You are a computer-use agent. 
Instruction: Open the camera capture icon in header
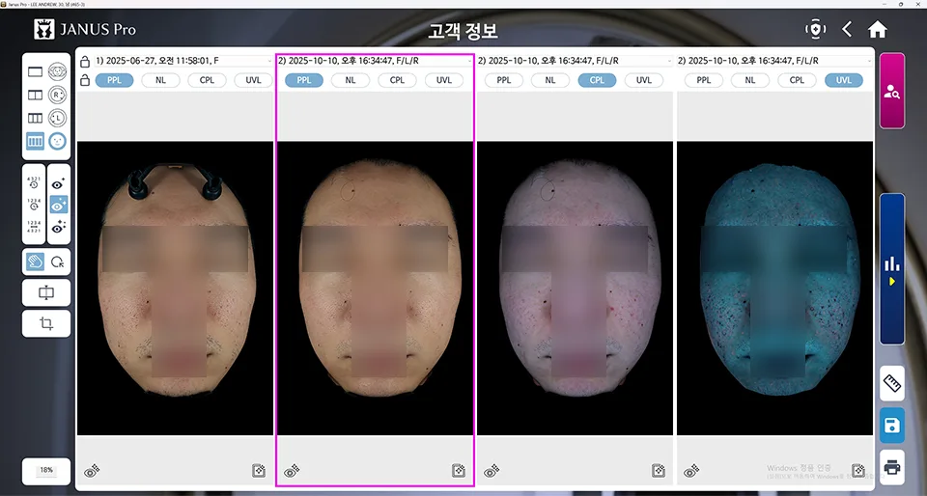tap(815, 29)
